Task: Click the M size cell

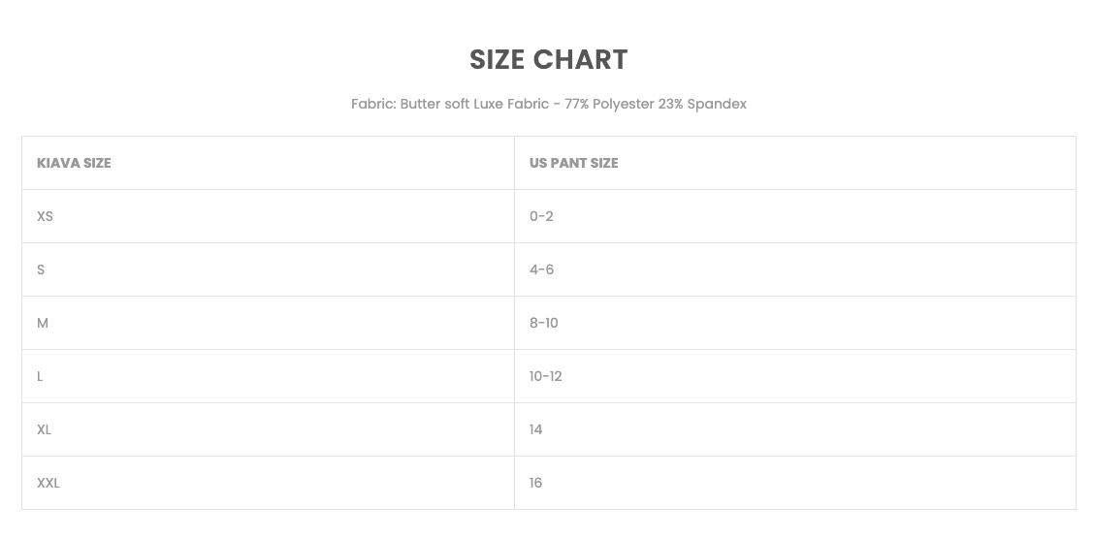Action: click(x=43, y=323)
